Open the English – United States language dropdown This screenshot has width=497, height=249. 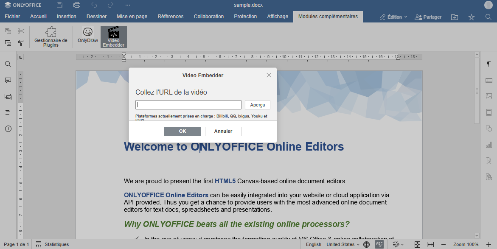coord(332,244)
